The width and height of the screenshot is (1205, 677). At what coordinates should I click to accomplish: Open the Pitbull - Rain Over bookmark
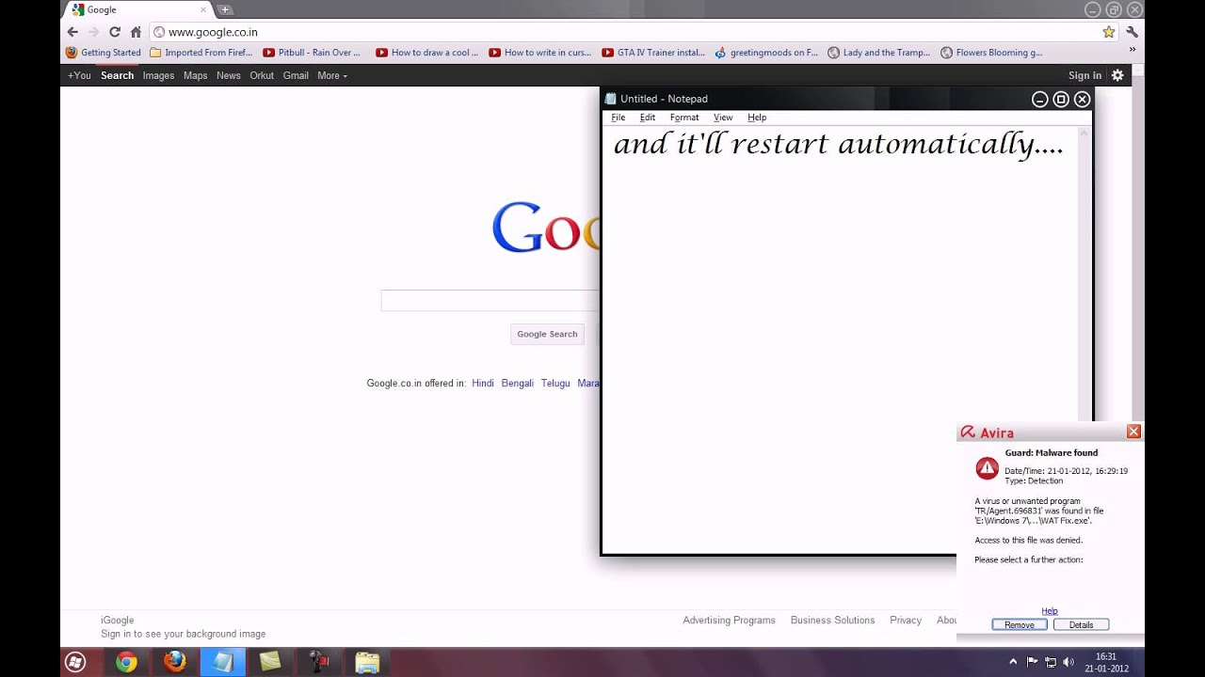[312, 53]
